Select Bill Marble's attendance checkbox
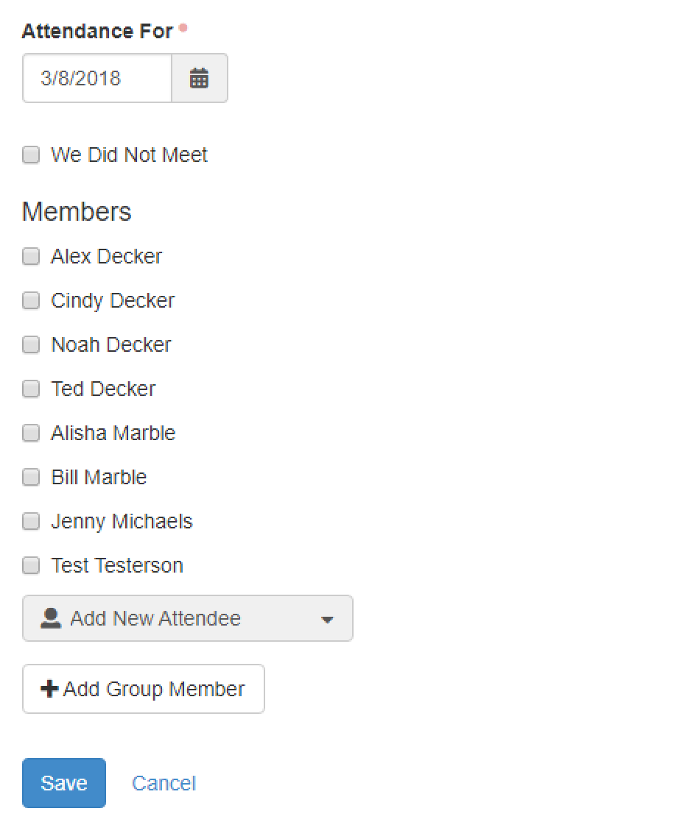Screen dimensions: 688x839 30,477
